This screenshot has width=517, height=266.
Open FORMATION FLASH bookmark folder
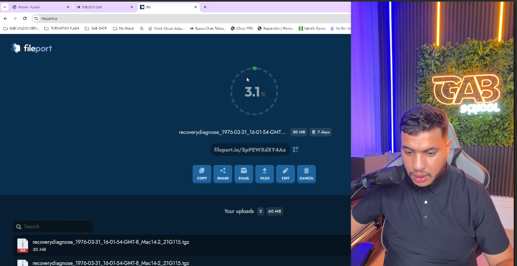62,29
